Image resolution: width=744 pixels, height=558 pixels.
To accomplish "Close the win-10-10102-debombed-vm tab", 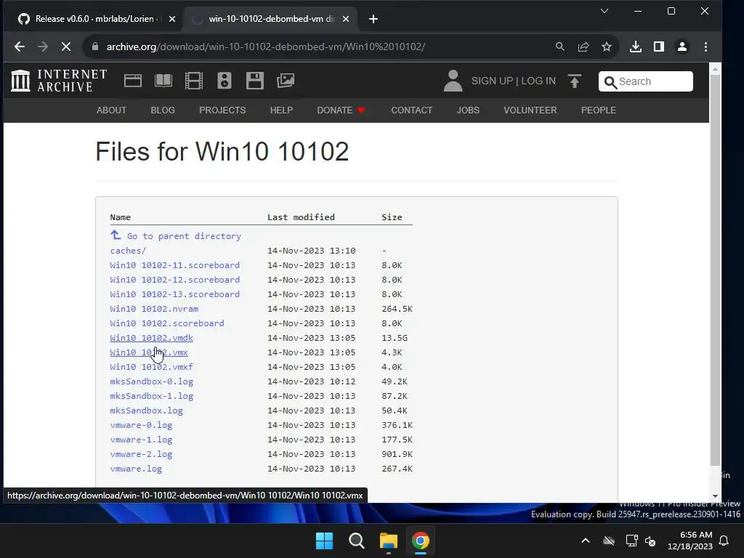I will pyautogui.click(x=346, y=19).
